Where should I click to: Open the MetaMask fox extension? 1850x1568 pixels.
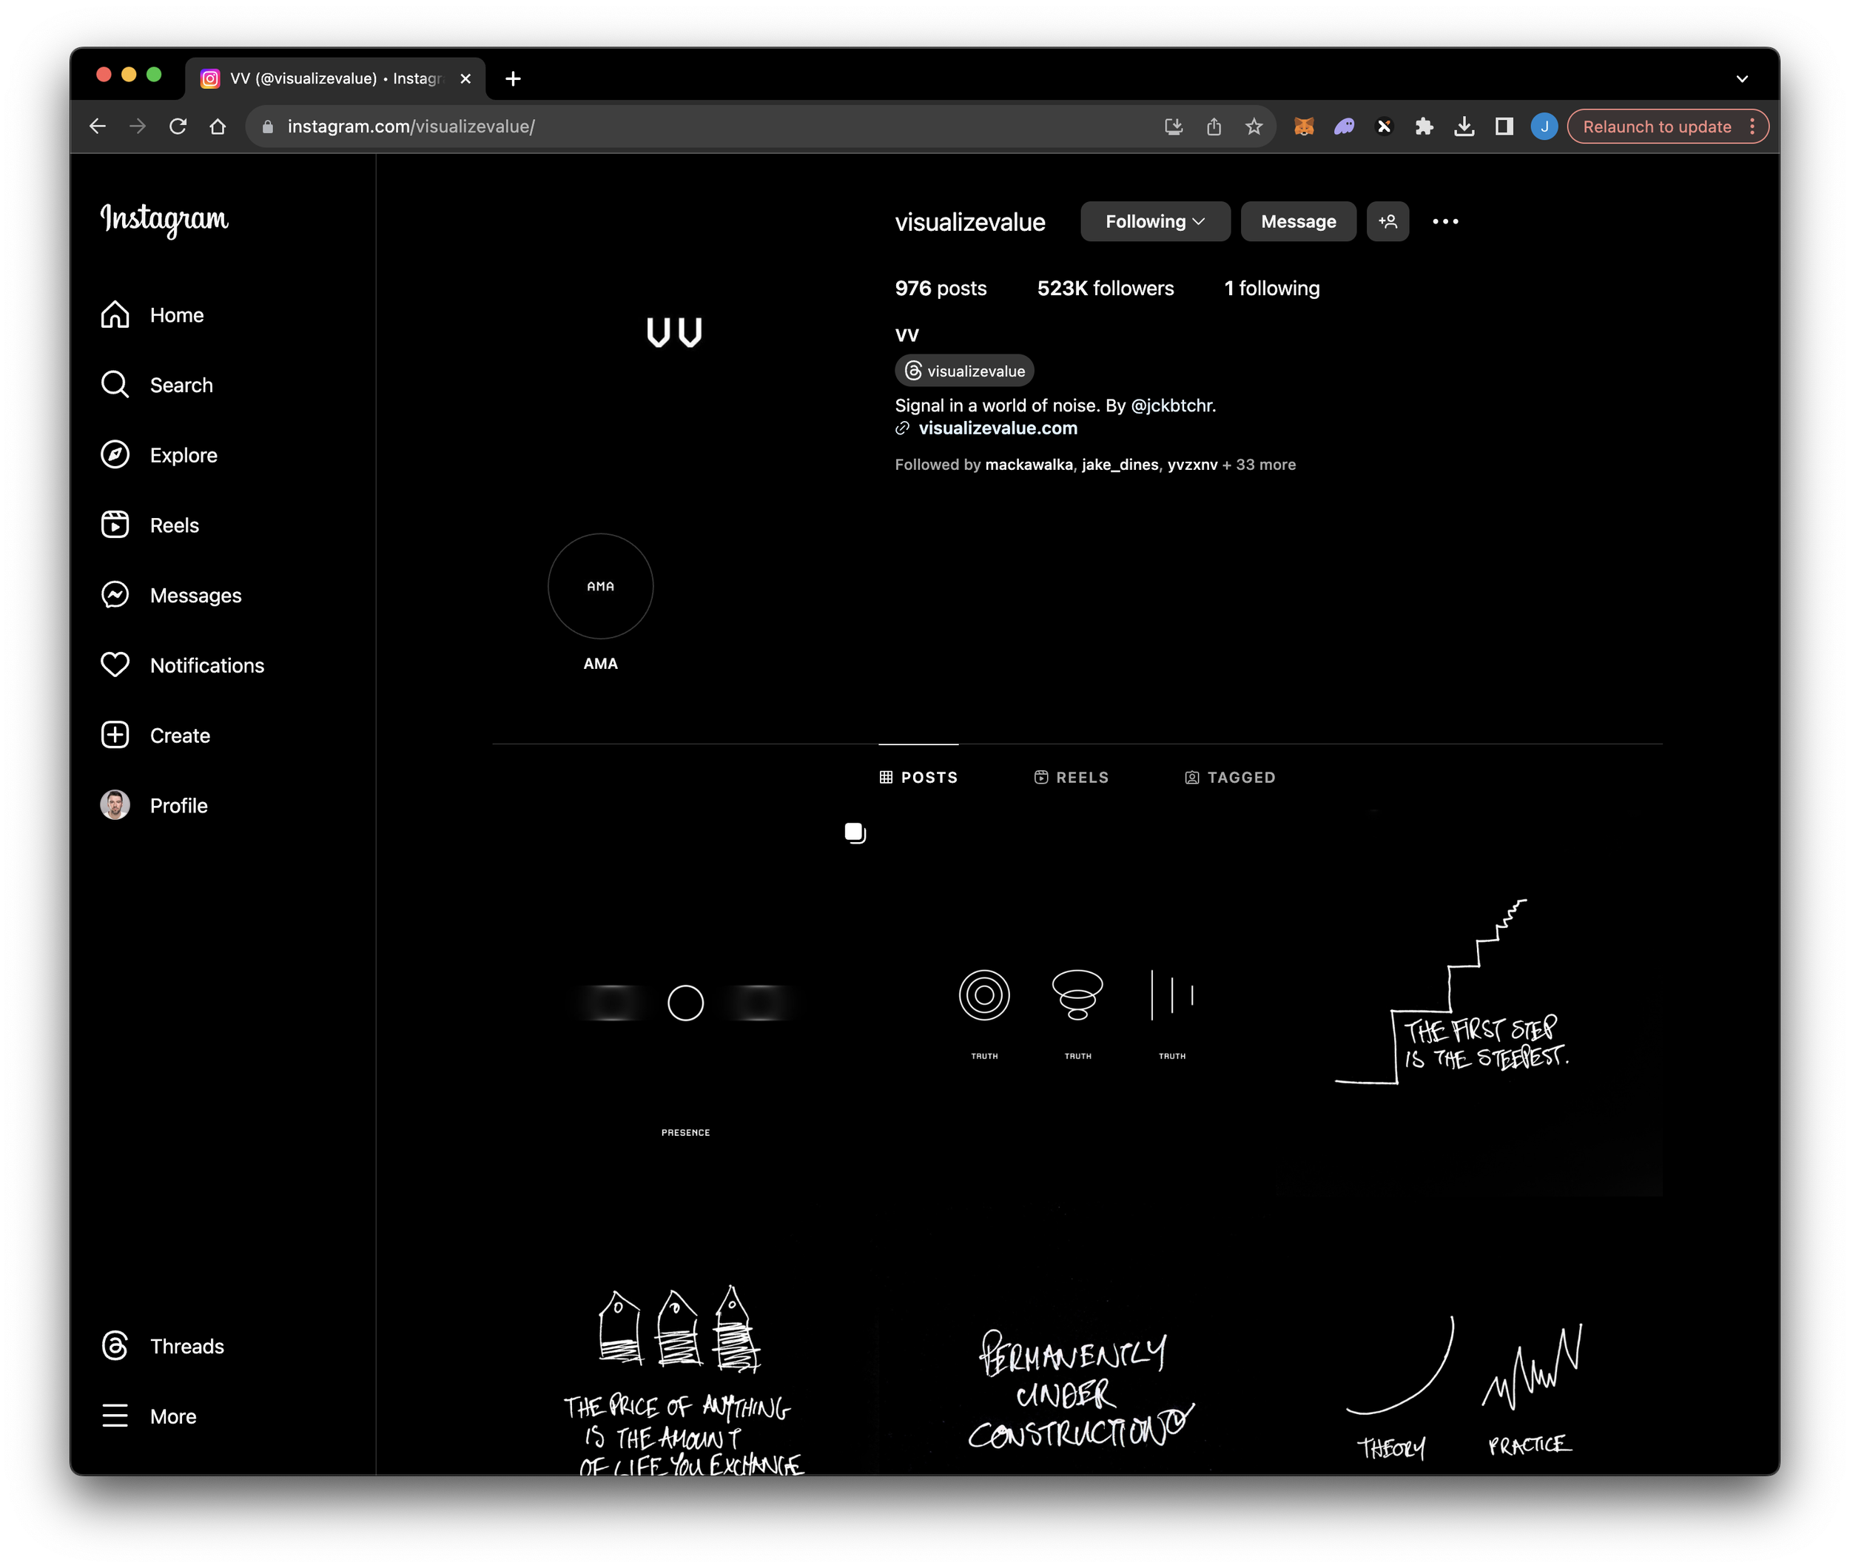(x=1303, y=127)
